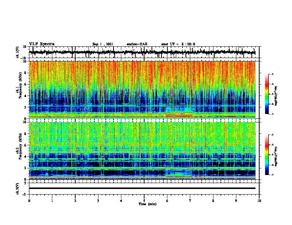Click the time axis tick label "1"
Image resolution: width=292 pixels, height=225 pixels.
pos(52,201)
